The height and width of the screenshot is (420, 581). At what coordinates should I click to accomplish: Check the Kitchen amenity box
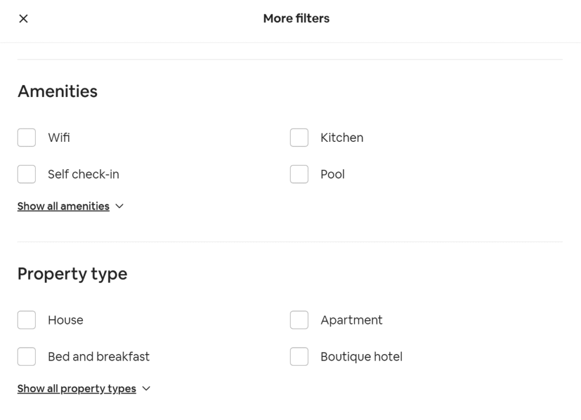[x=299, y=137]
